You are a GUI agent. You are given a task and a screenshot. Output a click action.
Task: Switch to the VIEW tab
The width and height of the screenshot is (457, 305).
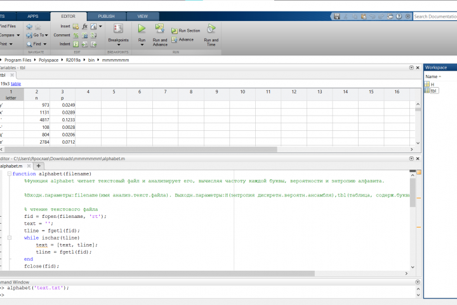point(143,17)
